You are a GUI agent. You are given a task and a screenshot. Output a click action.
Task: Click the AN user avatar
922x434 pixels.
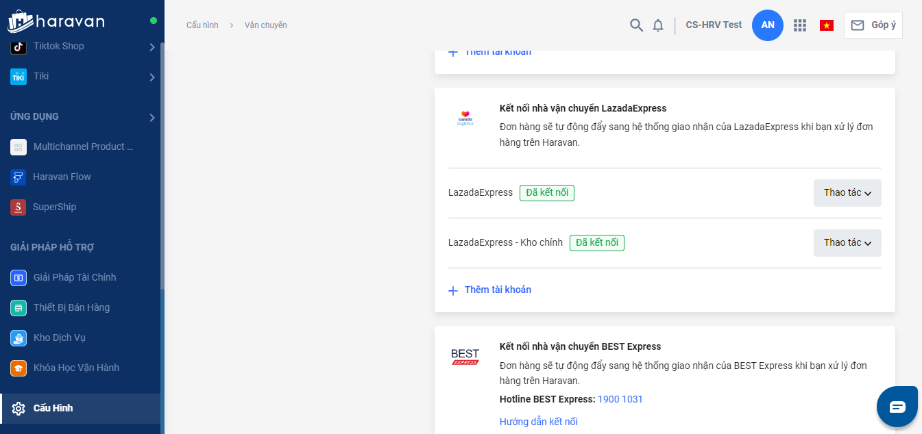pyautogui.click(x=768, y=25)
